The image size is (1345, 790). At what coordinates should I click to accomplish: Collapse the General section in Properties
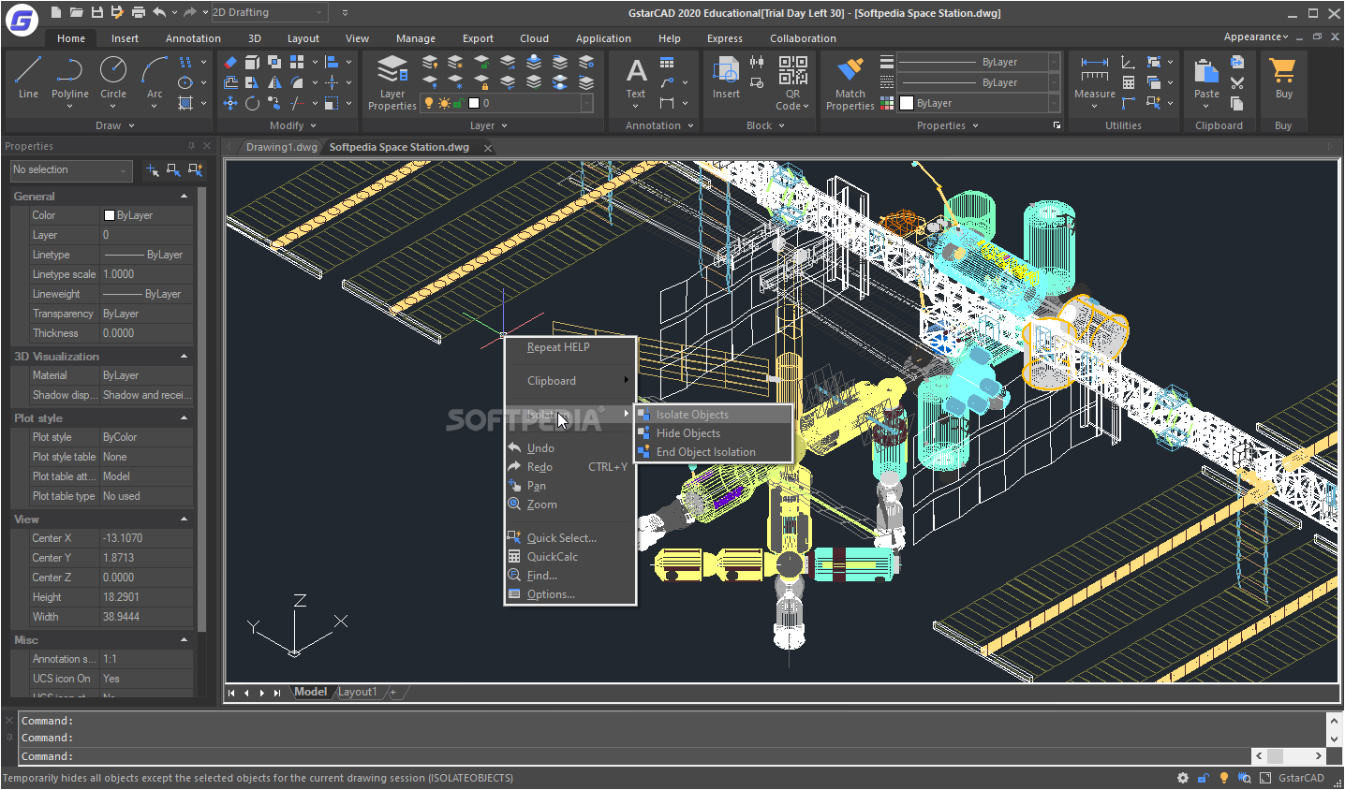(184, 197)
